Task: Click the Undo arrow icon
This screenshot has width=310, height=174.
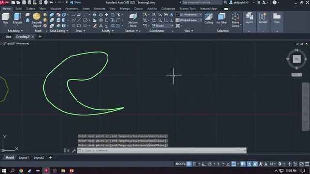Action: tap(51, 2)
